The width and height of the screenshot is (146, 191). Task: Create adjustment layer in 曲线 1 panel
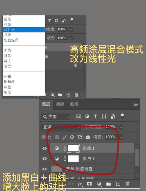pos(99,184)
